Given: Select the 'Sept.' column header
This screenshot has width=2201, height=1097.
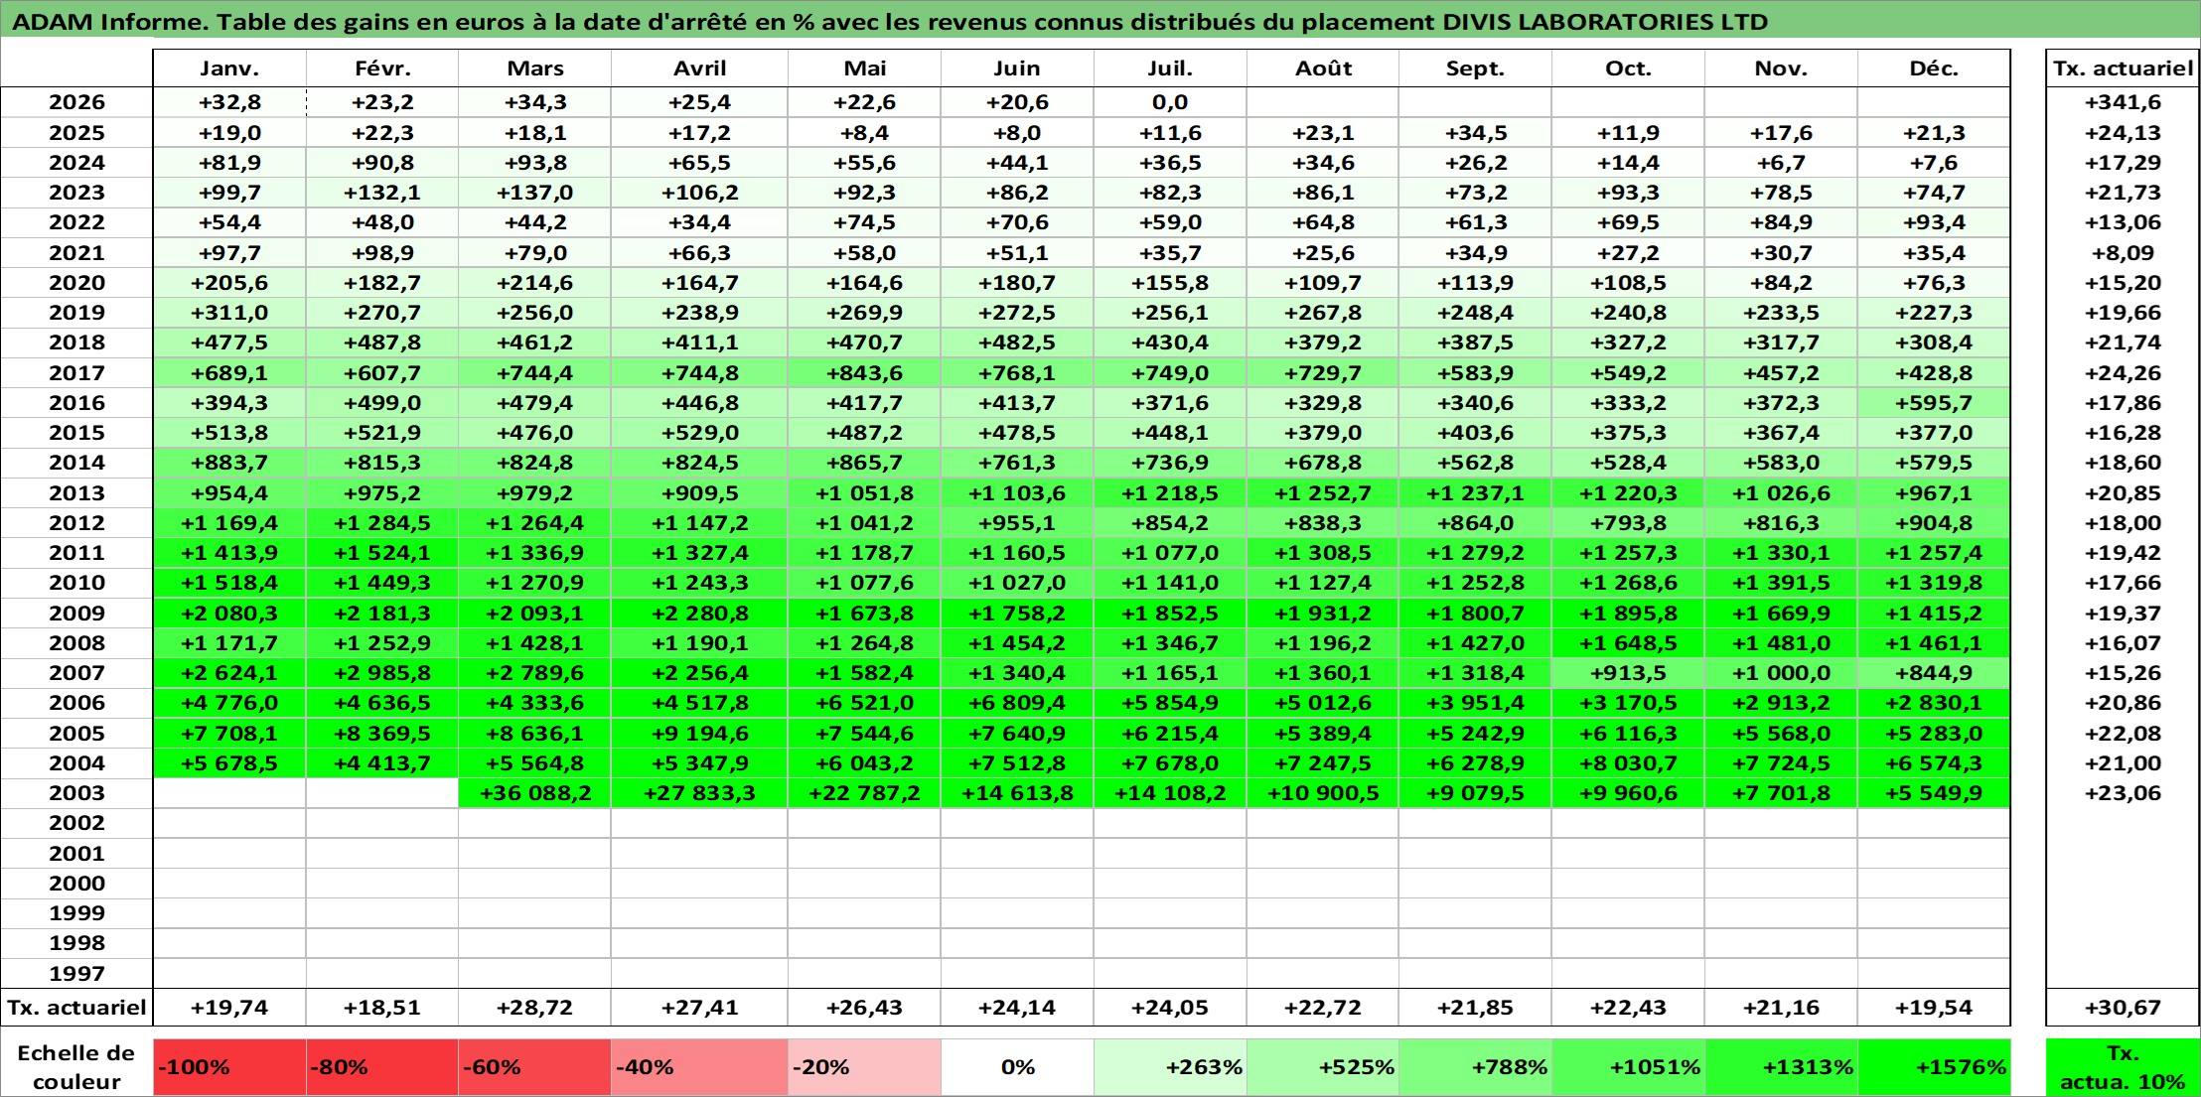Looking at the screenshot, I should pos(1475,69).
